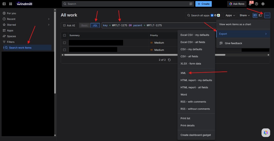Click the Summary column header
The width and height of the screenshot is (274, 141).
tap(74, 35)
